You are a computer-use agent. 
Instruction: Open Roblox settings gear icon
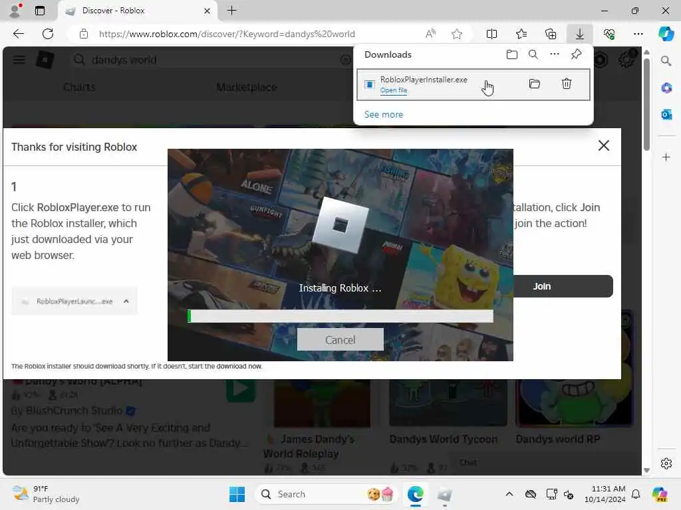pyautogui.click(x=626, y=59)
